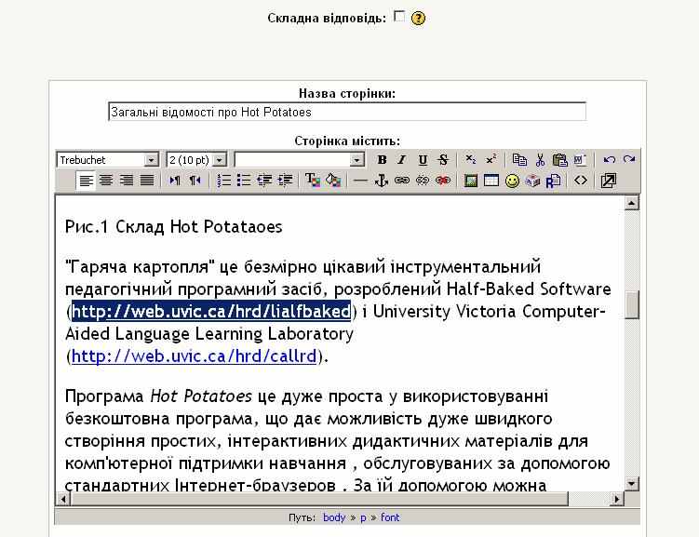Create an anchor
This screenshot has width=699, height=537.
[x=382, y=181]
